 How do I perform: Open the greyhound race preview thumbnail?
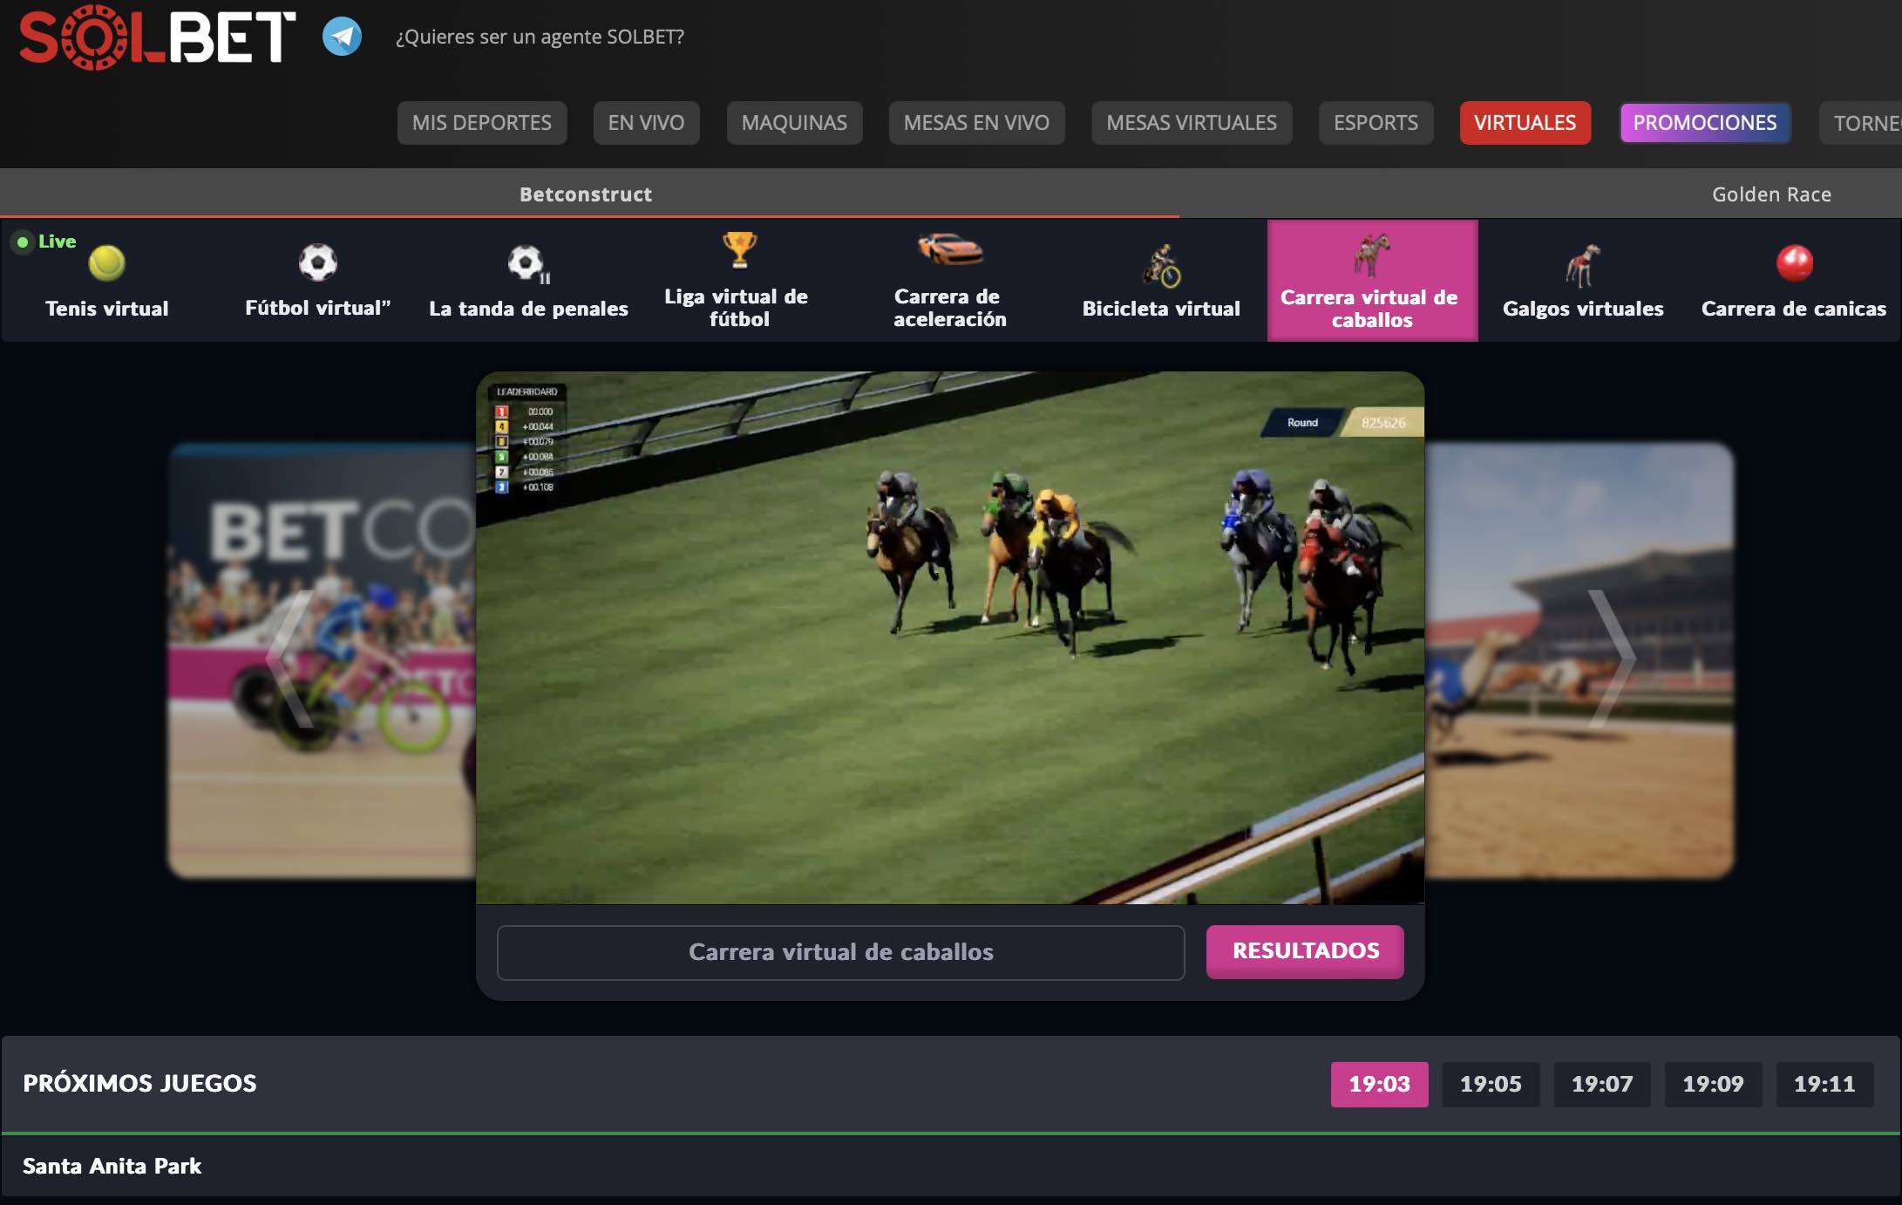coord(1579,660)
